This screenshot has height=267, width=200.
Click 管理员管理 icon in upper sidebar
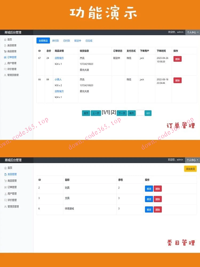(x=5, y=75)
